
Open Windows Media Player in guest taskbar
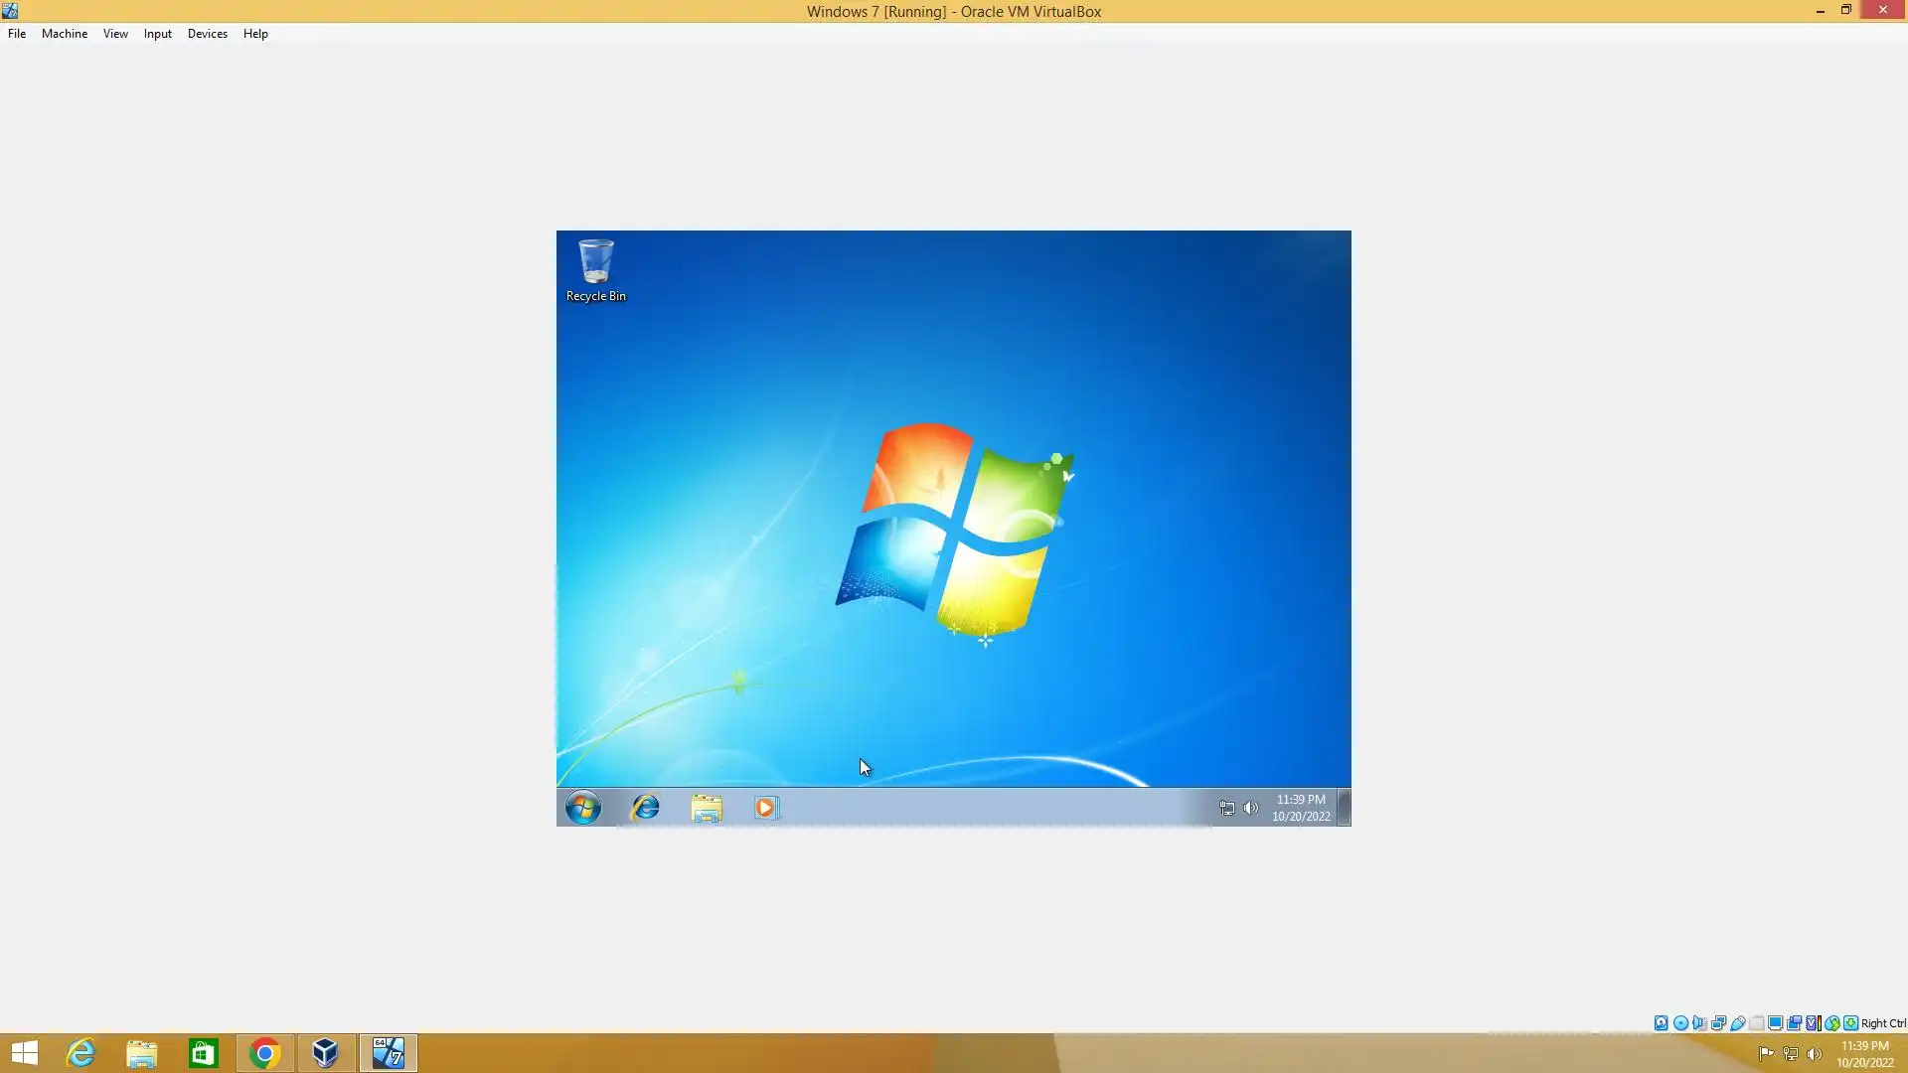pyautogui.click(x=765, y=808)
